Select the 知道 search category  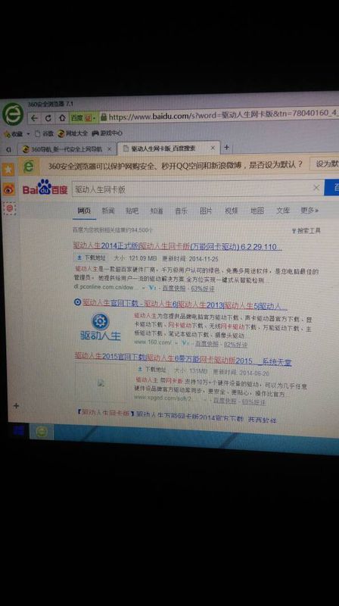pos(157,211)
